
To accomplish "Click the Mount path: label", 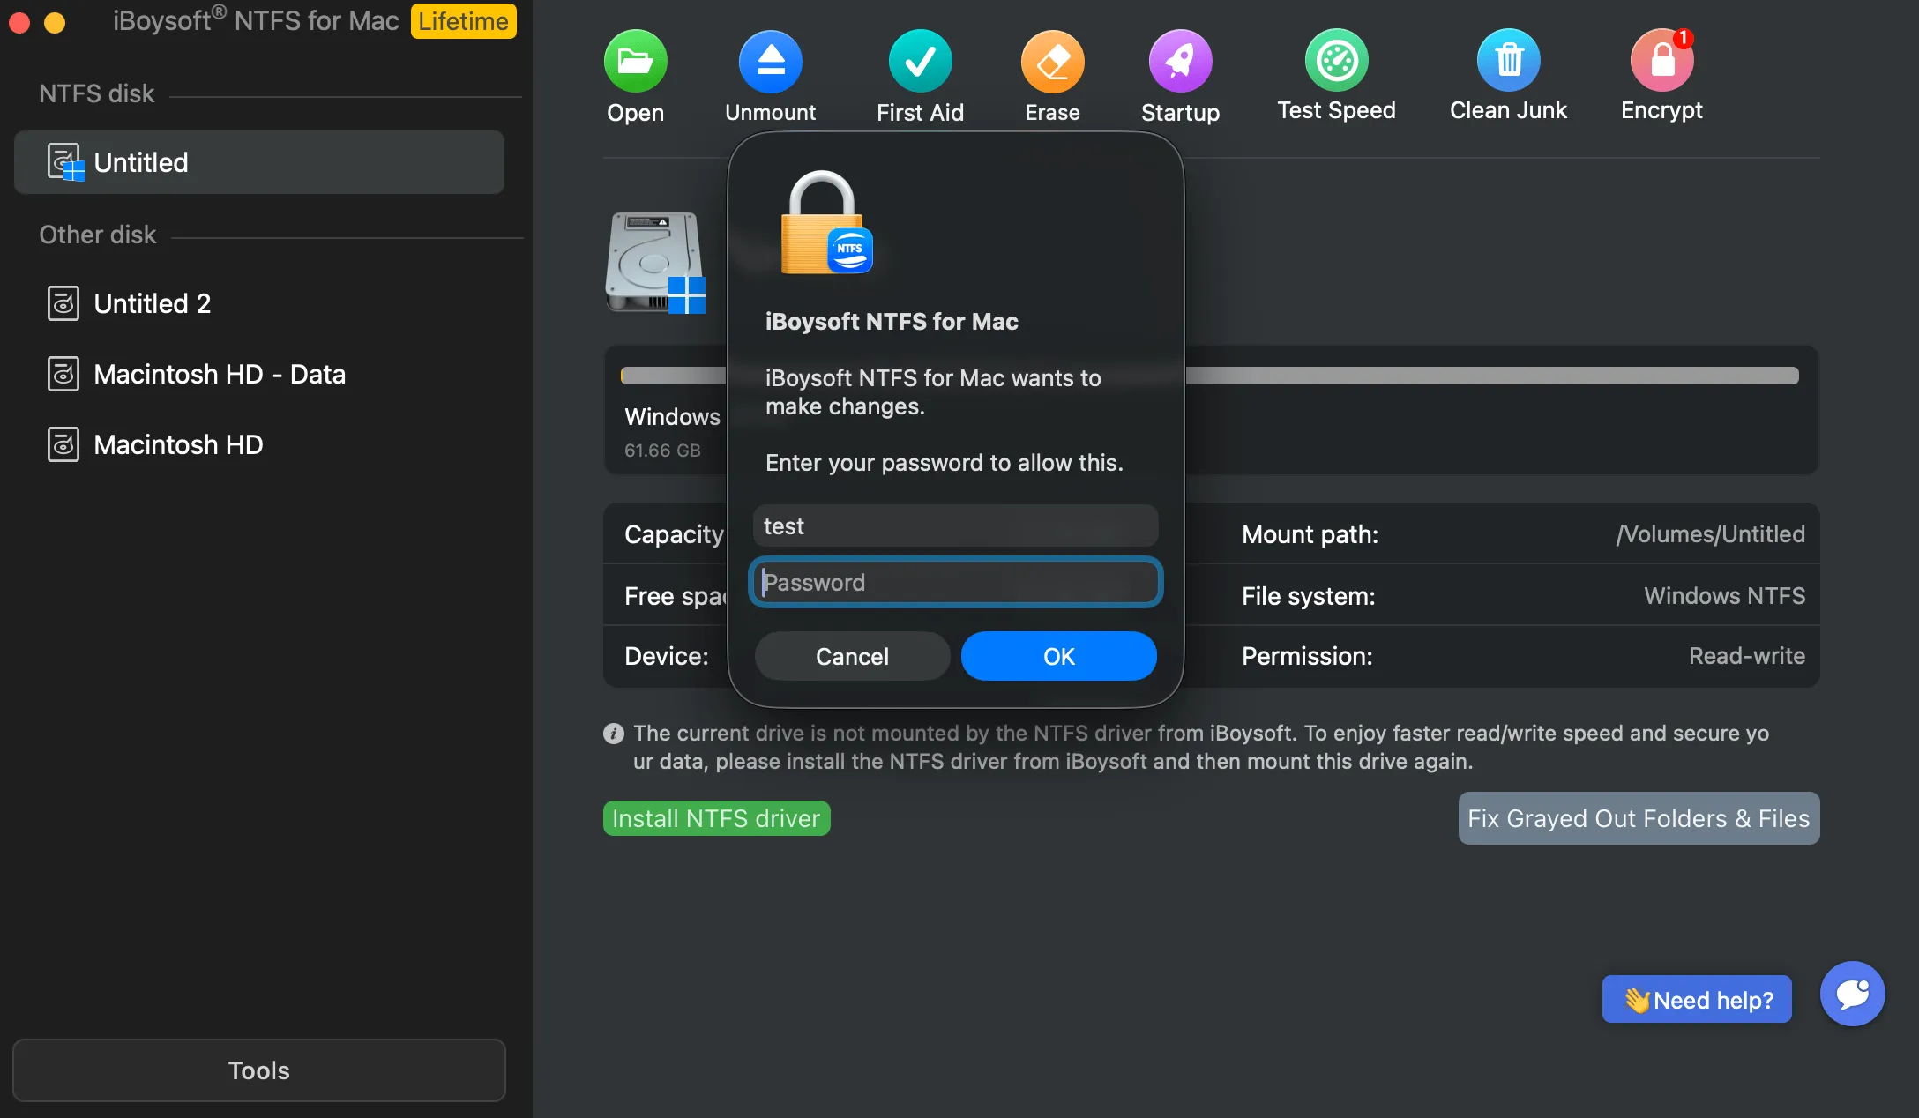I will click(1310, 534).
